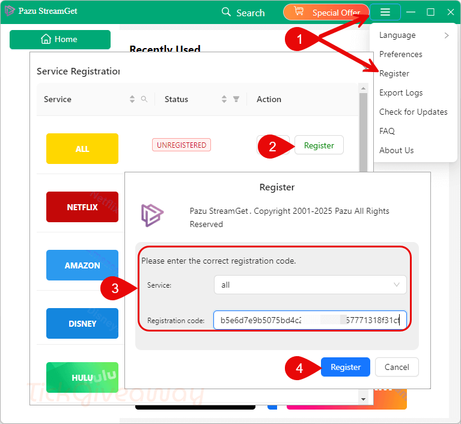Go to Home
Screen dimensions: 461x424
tap(60, 40)
